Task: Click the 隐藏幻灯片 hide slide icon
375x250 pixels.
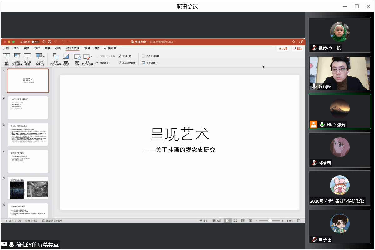Action: [66, 57]
